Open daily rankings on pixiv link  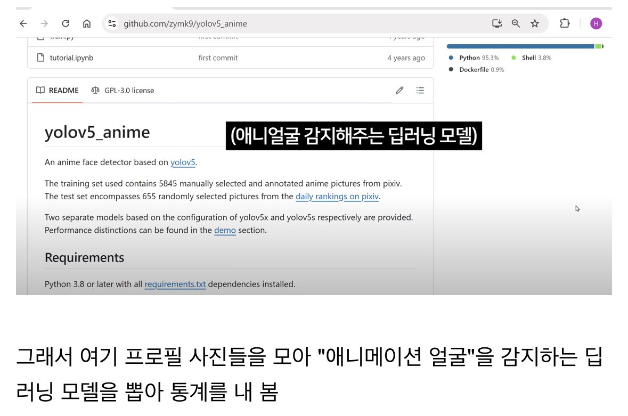337,196
